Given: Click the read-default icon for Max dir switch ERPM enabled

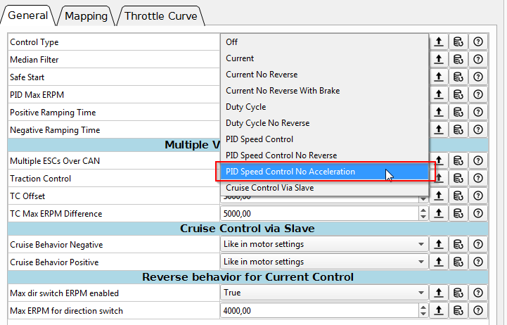Looking at the screenshot, I should pyautogui.click(x=458, y=293).
